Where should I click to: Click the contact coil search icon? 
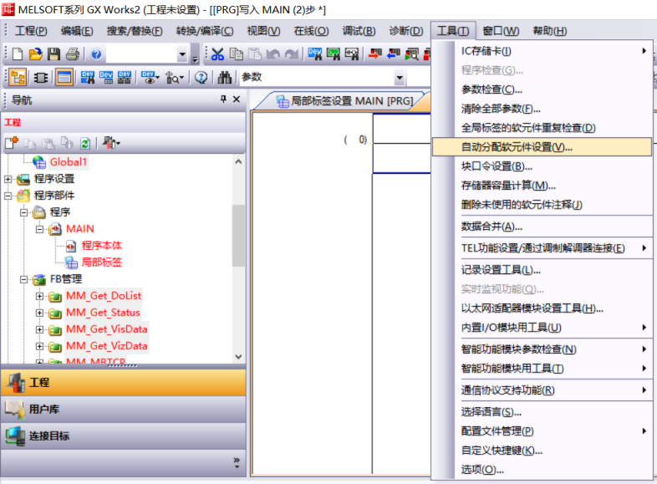(x=352, y=54)
